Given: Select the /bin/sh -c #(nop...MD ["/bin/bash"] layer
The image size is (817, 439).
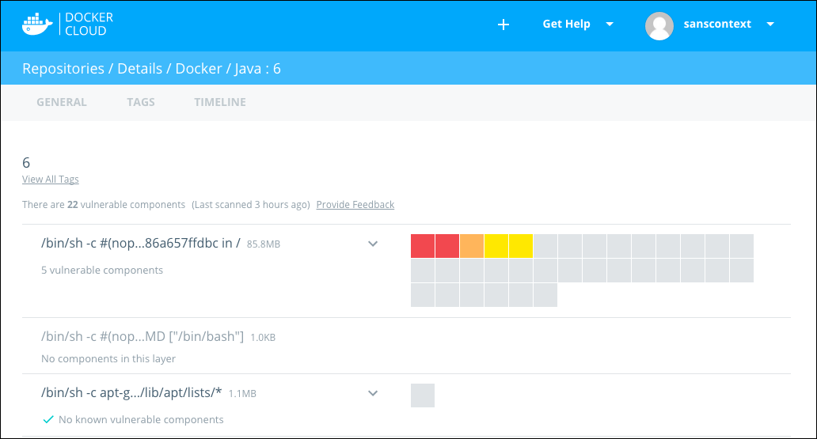Looking at the screenshot, I should (x=142, y=337).
